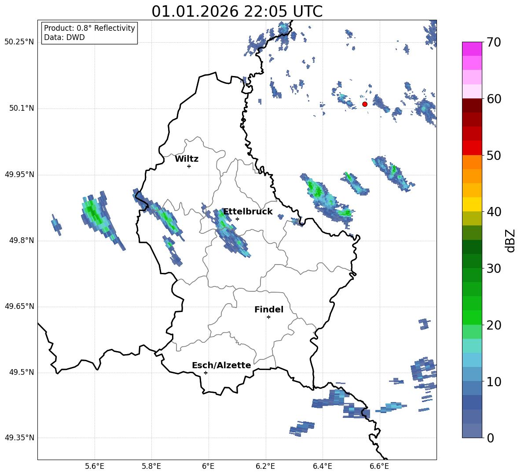Click the Data: DWD text
This screenshot has height=475, width=521.
click(64, 37)
